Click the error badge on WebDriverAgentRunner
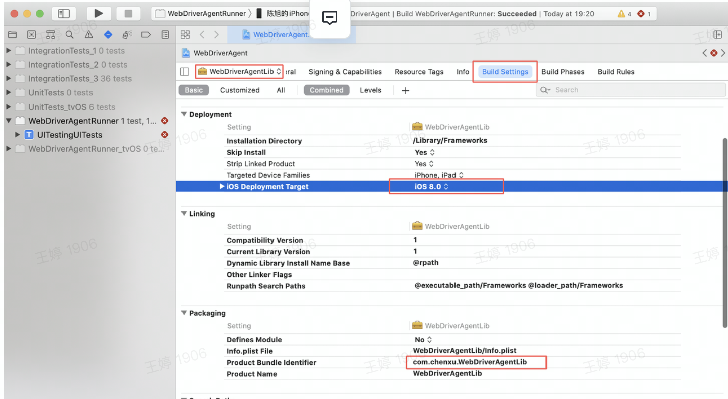This screenshot has height=399, width=728. point(164,121)
